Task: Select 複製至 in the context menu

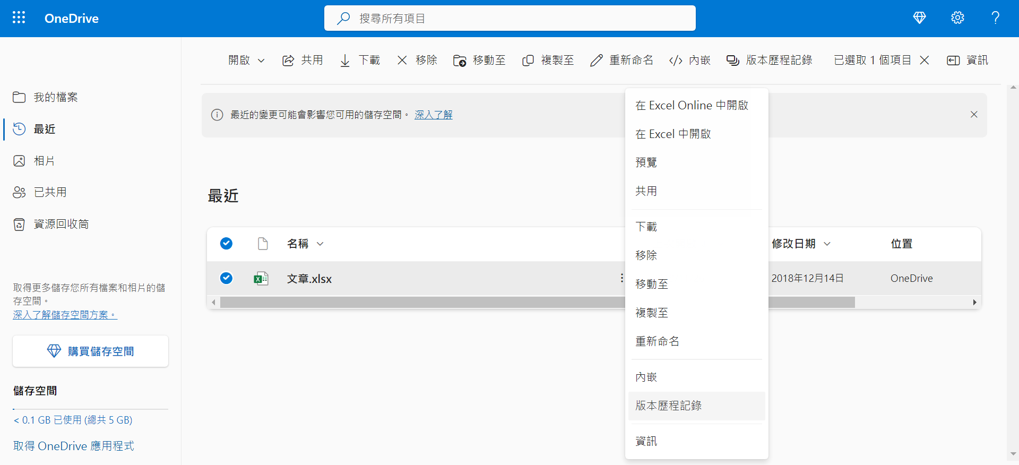Action: pos(697,313)
